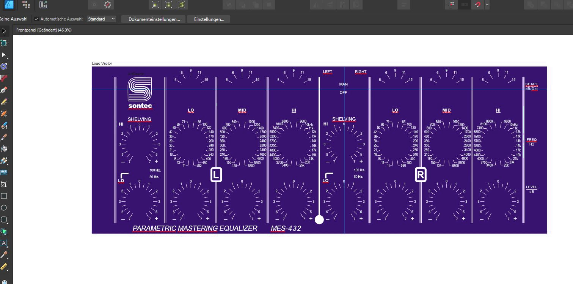Select the Measure ruler tool
Screen dimensions: 573x284
4,267
